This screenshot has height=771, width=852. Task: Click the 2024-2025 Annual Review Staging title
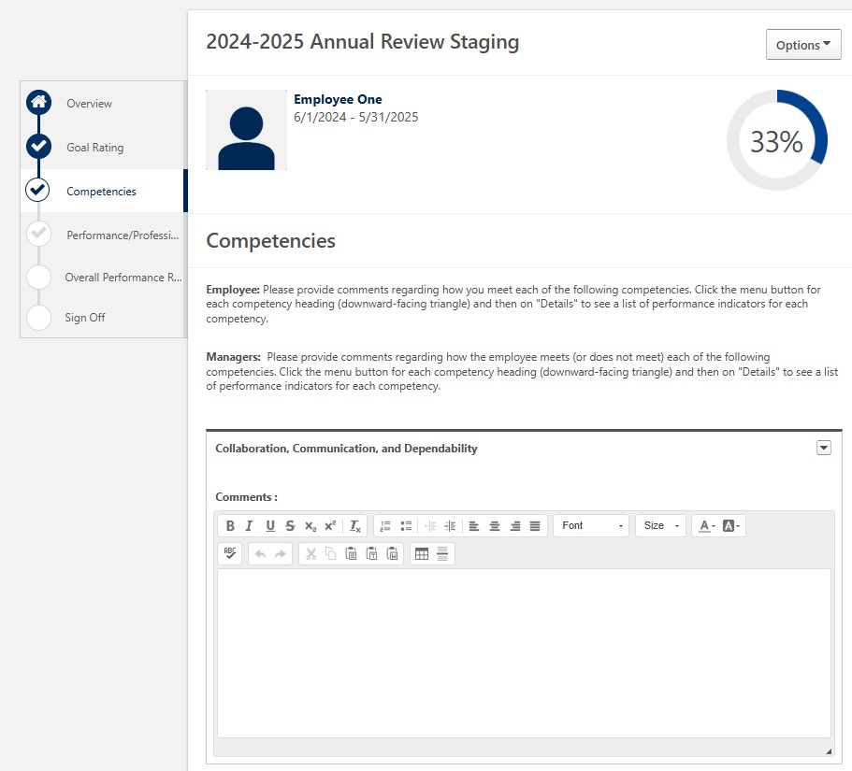coord(363,42)
